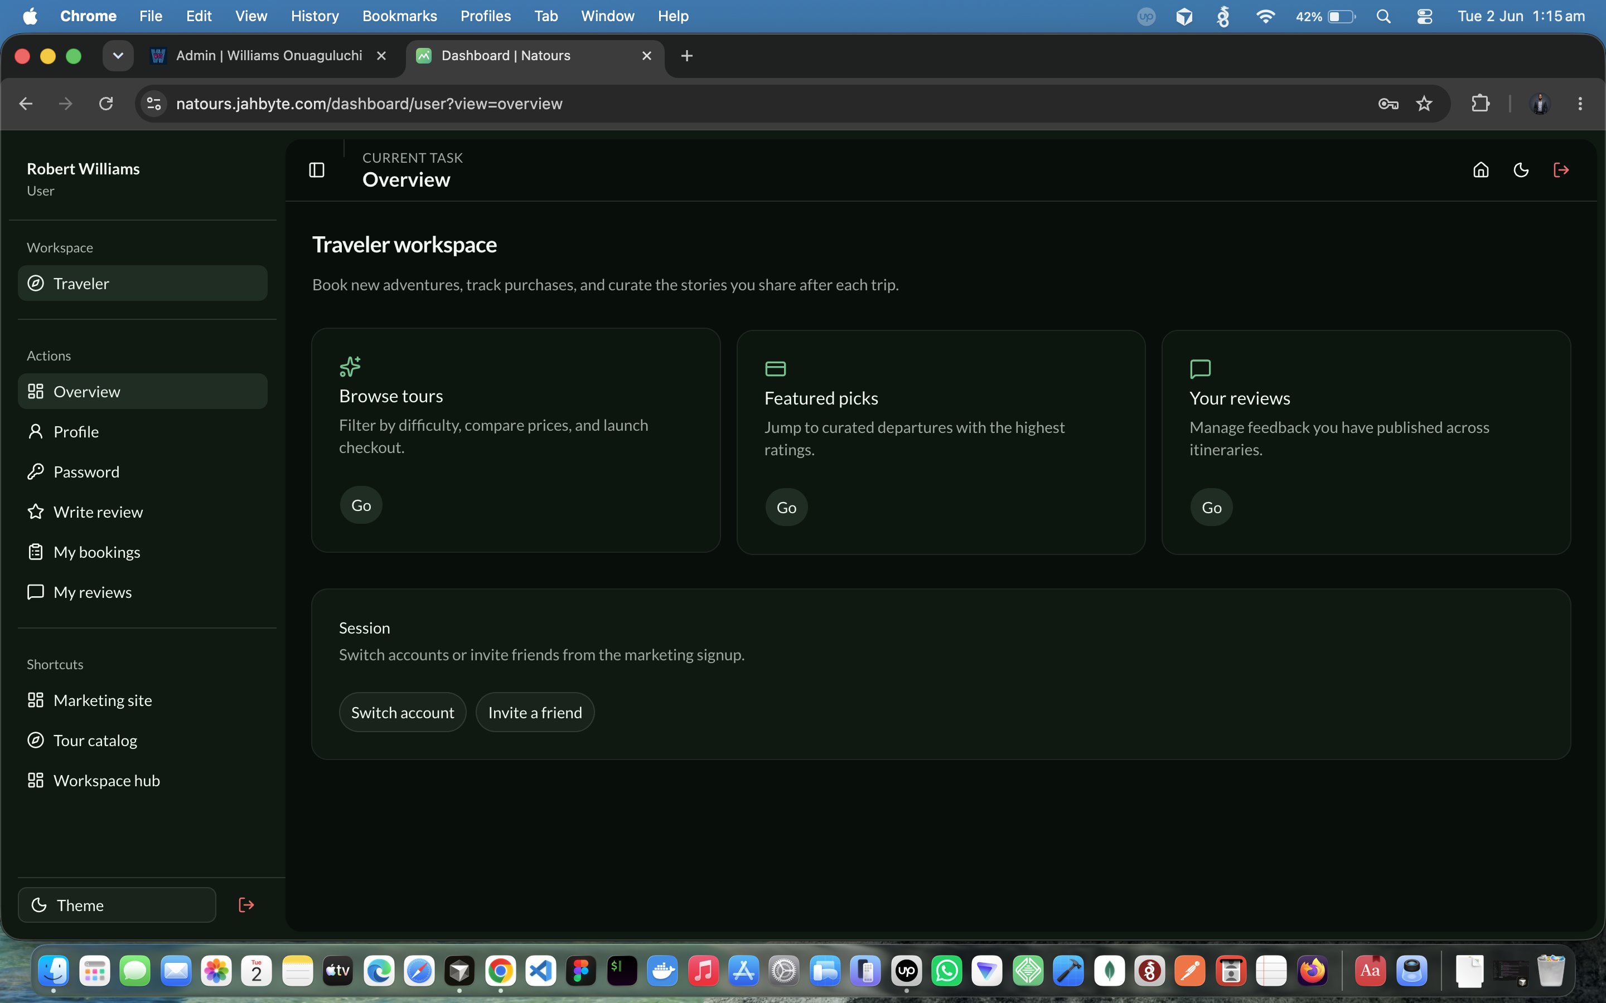The width and height of the screenshot is (1606, 1003).
Task: Click Go on the Your reviews card
Action: (1212, 508)
